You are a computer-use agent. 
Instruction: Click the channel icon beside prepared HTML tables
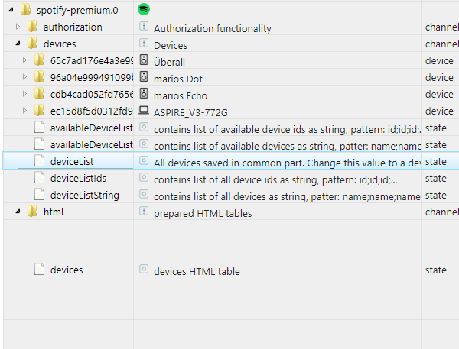pyautogui.click(x=144, y=212)
